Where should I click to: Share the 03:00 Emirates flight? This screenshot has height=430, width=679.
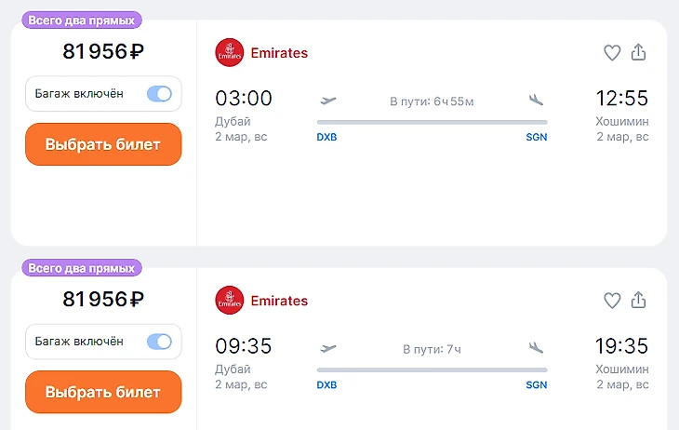click(638, 53)
